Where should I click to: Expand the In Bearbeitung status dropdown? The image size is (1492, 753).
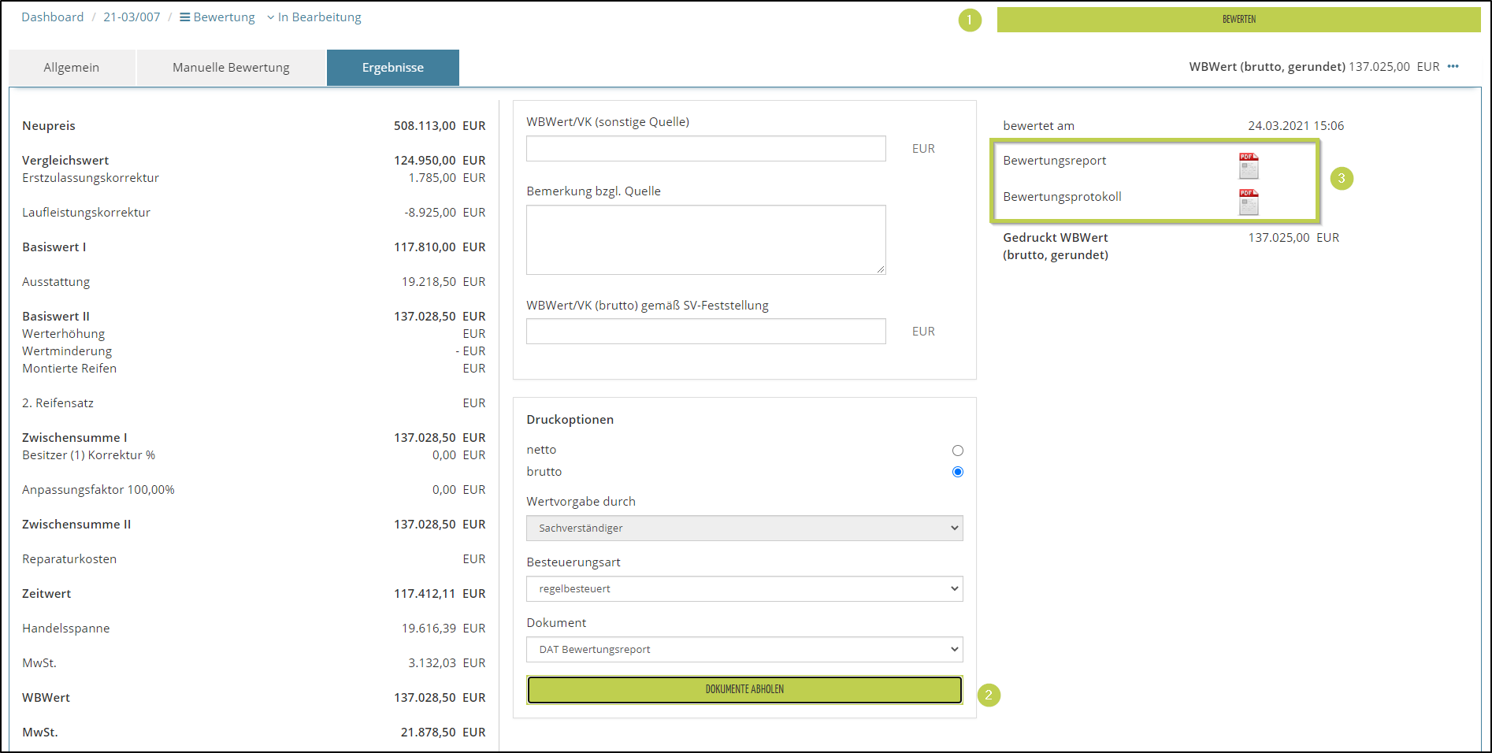tap(314, 17)
